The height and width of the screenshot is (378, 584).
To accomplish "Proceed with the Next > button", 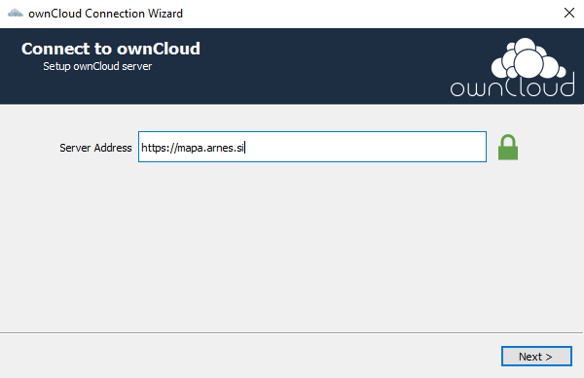I will coord(536,357).
